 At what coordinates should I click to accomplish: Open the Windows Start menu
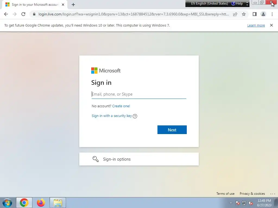[7, 203]
